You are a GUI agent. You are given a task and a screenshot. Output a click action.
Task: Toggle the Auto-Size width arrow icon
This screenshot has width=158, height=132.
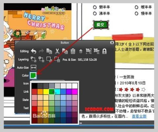click(34, 68)
